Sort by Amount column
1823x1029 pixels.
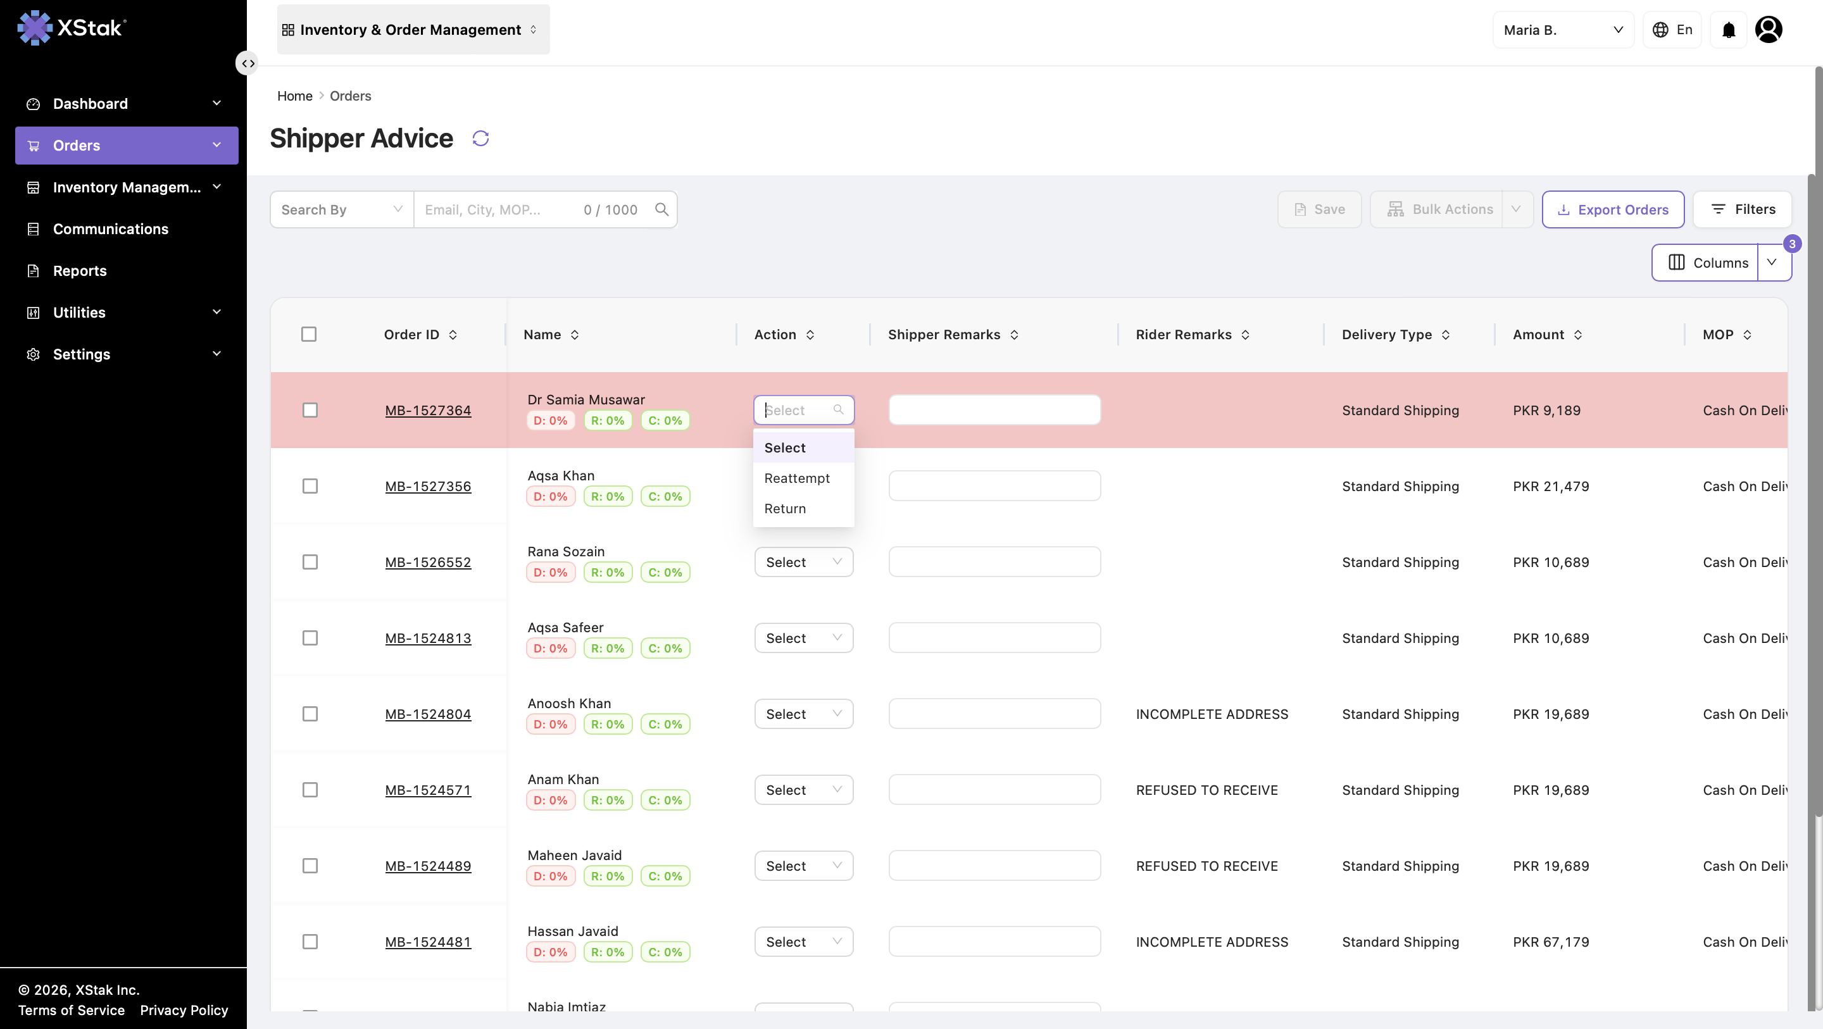click(1578, 335)
